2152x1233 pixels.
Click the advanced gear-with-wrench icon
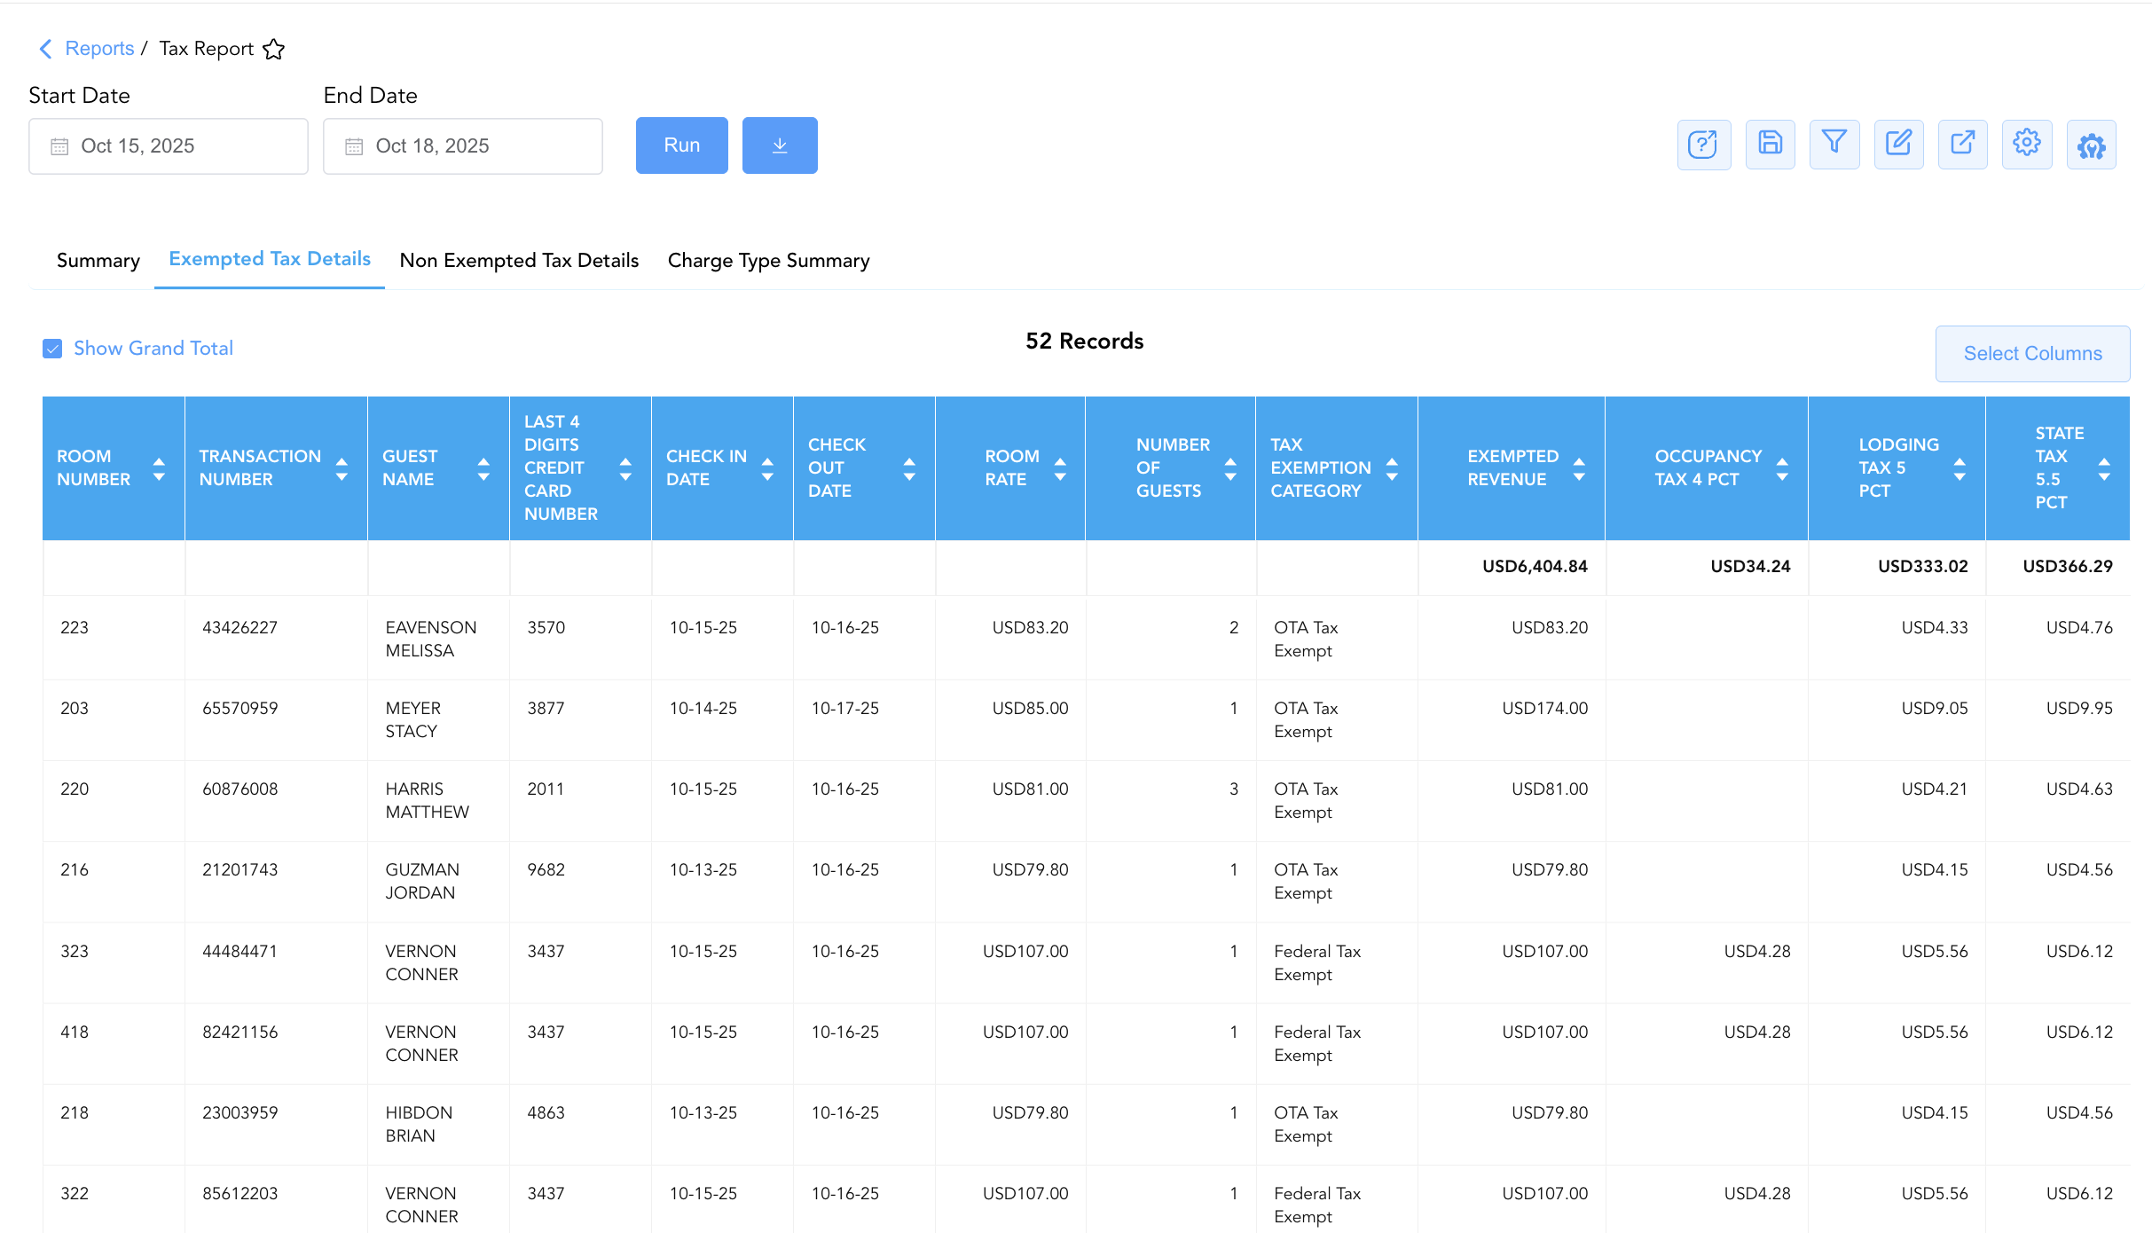point(2091,145)
